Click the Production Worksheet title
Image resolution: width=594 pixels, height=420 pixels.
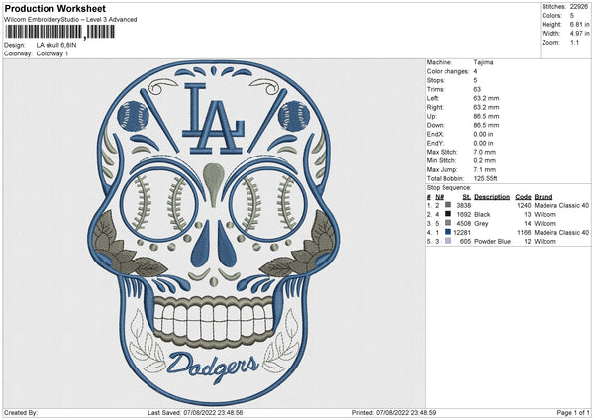52,8
